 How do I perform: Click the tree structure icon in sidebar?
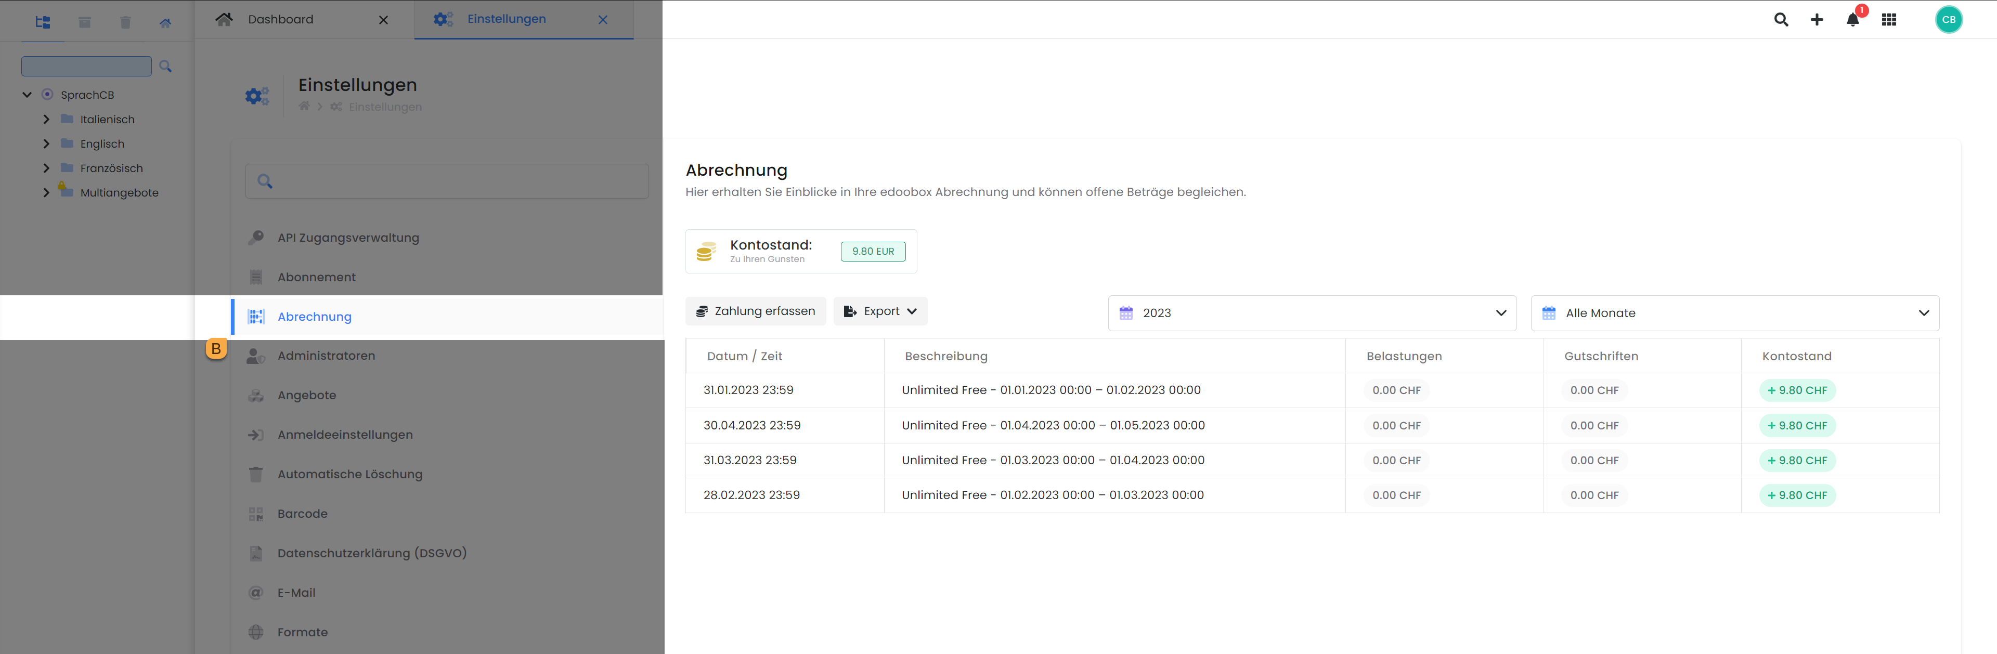43,22
